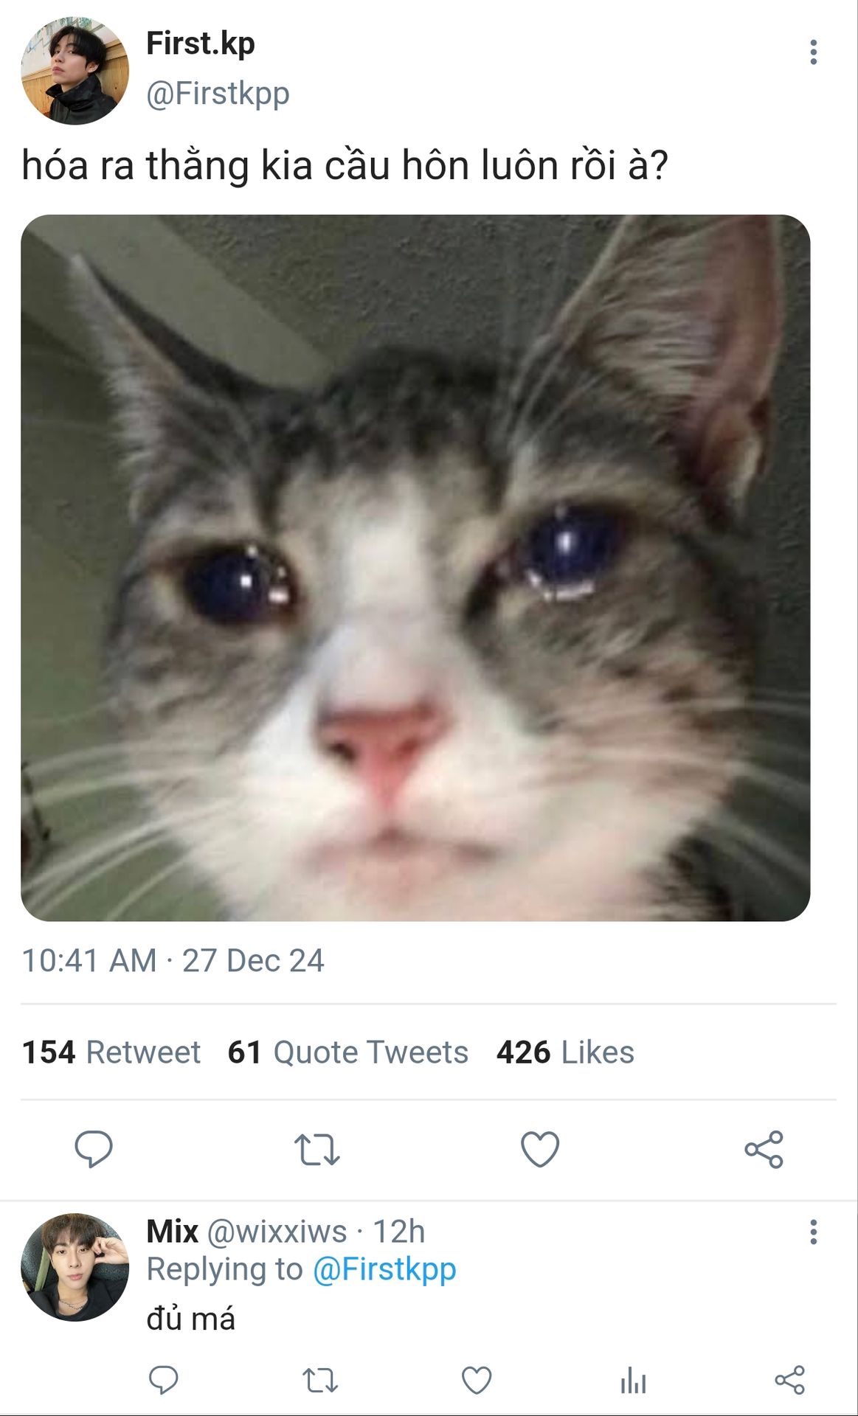Like First.kp's tweet with heart
Screen dimensions: 858x1416
tap(540, 1149)
